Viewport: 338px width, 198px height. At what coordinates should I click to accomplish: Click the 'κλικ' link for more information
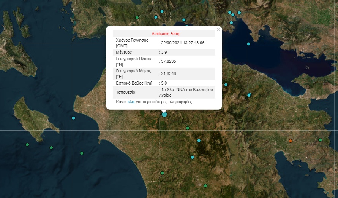pyautogui.click(x=131, y=102)
